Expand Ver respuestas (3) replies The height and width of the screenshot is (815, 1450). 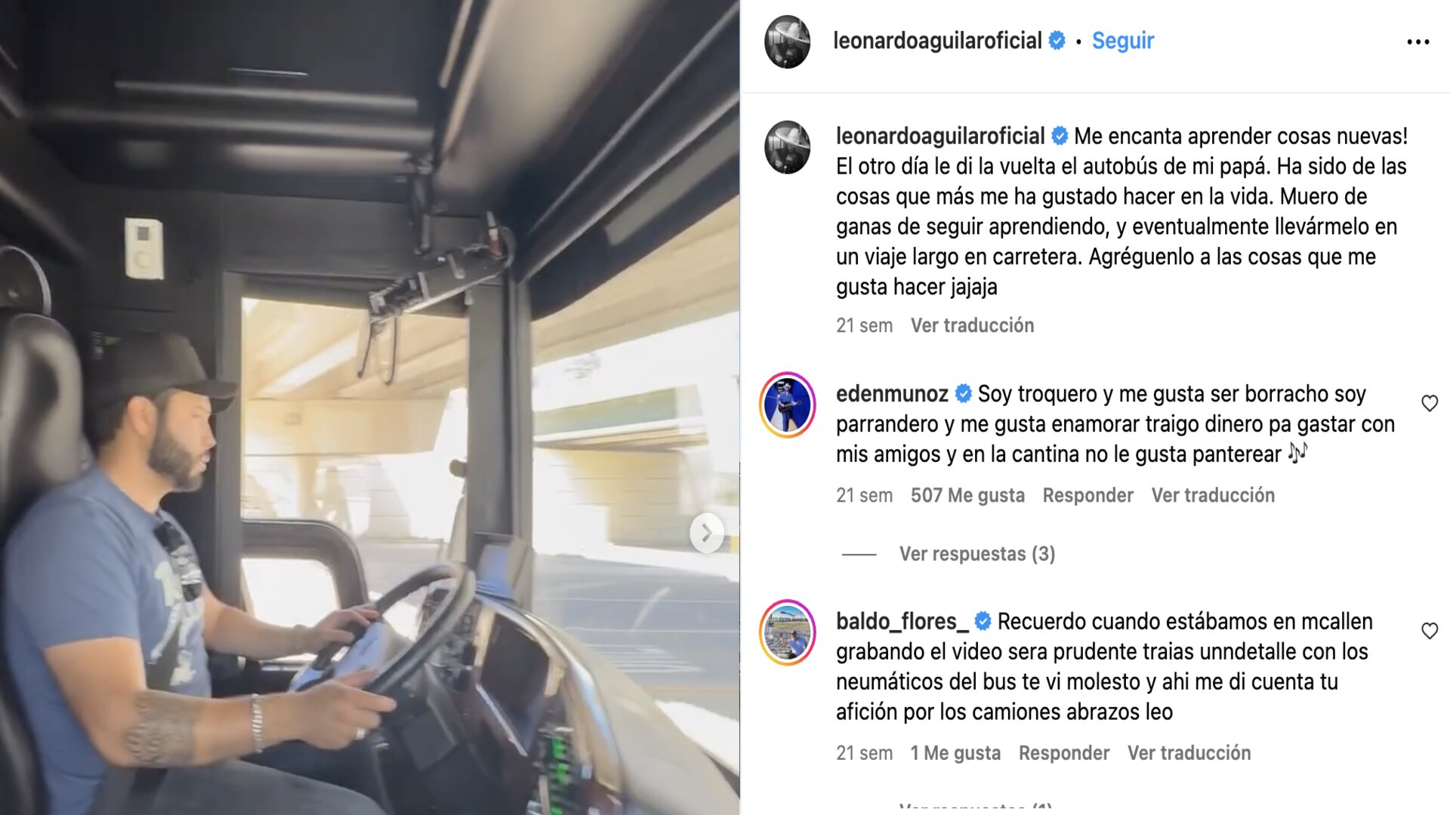click(976, 554)
